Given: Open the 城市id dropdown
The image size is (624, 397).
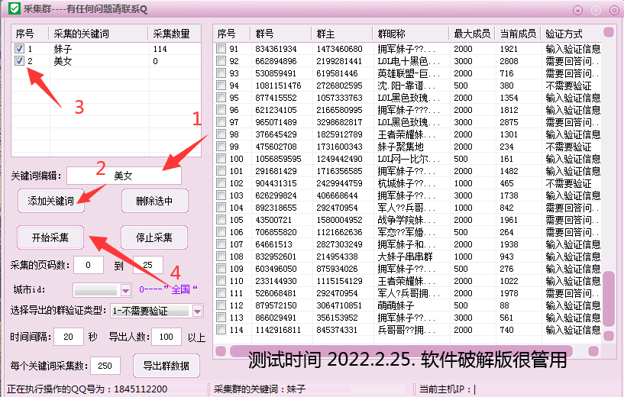Looking at the screenshot, I should (126, 290).
